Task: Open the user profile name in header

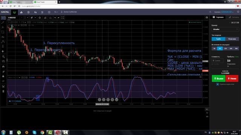Action: click(69, 12)
